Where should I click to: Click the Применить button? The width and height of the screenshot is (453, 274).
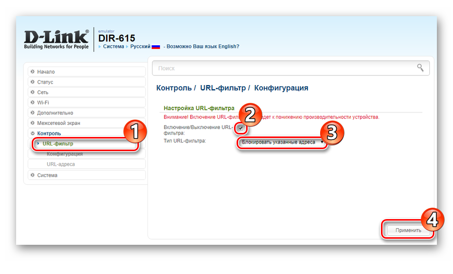tap(408, 230)
